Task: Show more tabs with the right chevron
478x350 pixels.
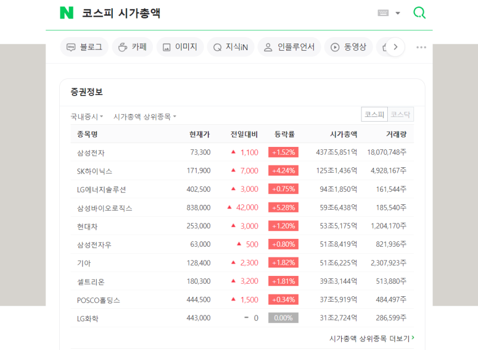Action: 396,47
